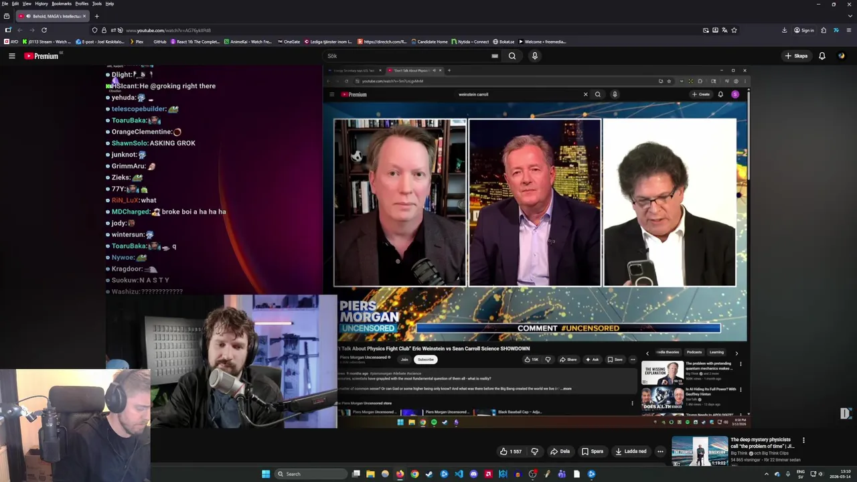Open the Tools menu
The height and width of the screenshot is (482, 857).
coord(97,3)
